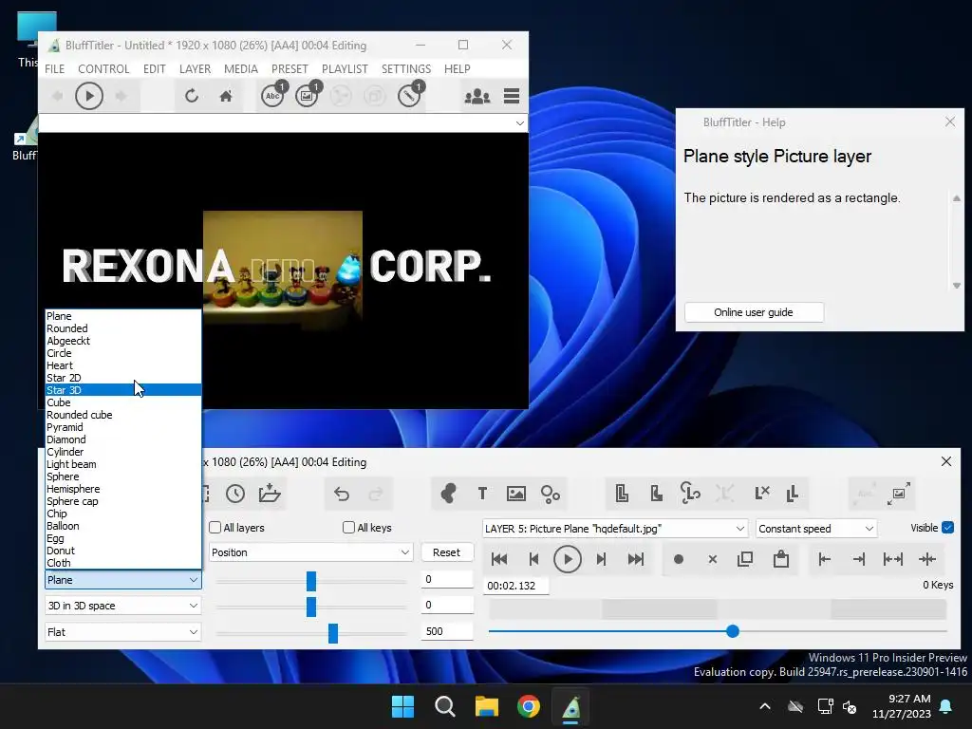Open the Flat dropdown
This screenshot has width=972, height=729.
[122, 631]
